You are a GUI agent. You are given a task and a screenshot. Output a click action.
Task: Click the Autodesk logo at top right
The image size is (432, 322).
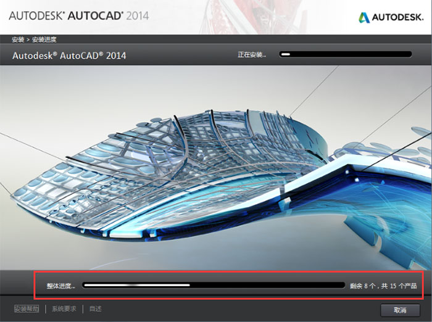pyautogui.click(x=391, y=17)
